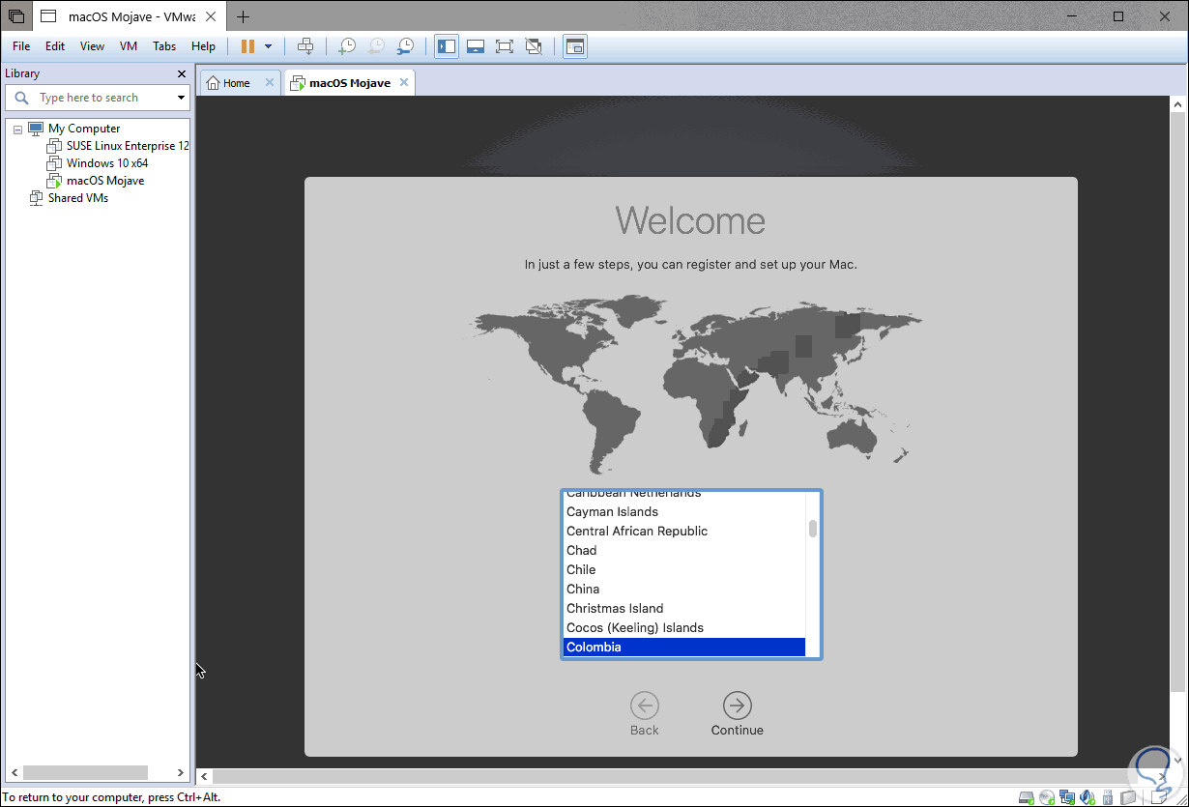Click the USB controller status icon
1189x807 pixels.
tap(1108, 797)
